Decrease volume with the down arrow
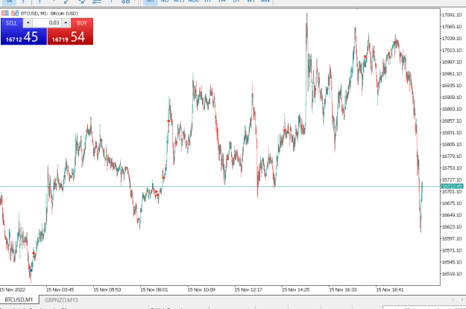This screenshot has height=309, width=466. pos(28,23)
